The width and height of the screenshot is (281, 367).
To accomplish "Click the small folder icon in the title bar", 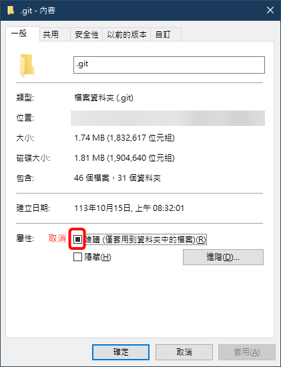I will [x=11, y=11].
